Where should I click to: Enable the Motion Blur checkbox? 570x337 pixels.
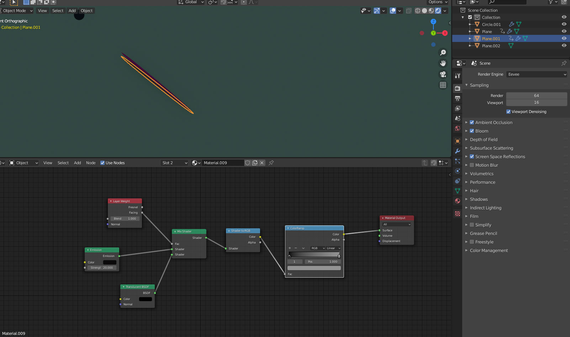(472, 165)
